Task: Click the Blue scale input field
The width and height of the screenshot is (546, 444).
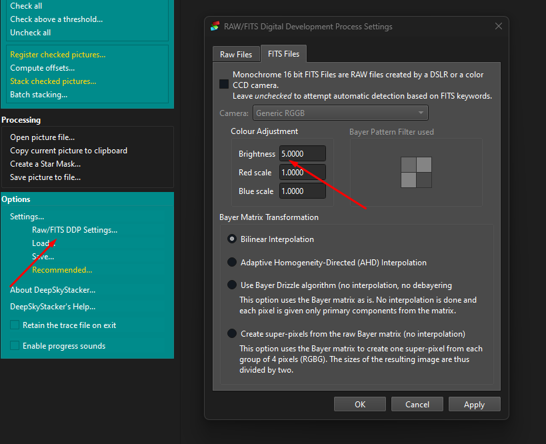Action: tap(302, 191)
